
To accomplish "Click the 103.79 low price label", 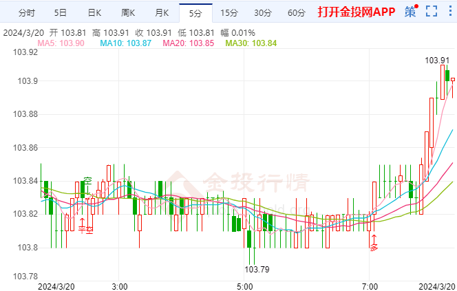I will [257, 269].
